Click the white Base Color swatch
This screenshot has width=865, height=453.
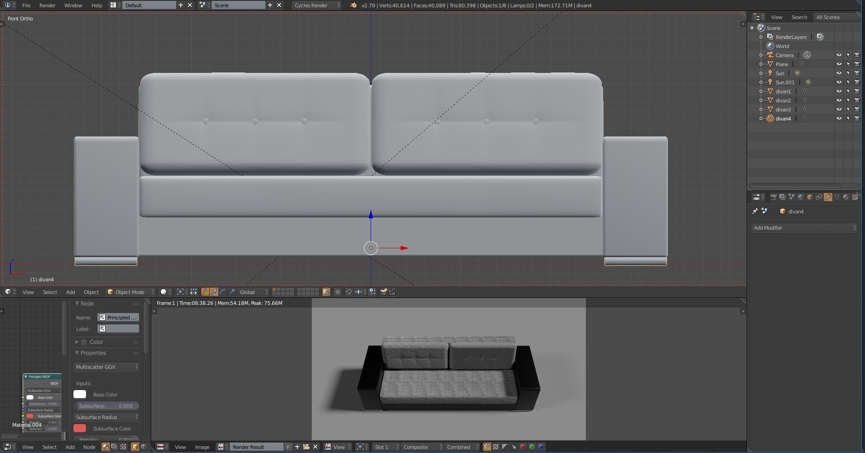tap(80, 395)
